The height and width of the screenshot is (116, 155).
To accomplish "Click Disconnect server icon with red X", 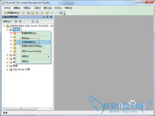I will (x=20, y=21).
